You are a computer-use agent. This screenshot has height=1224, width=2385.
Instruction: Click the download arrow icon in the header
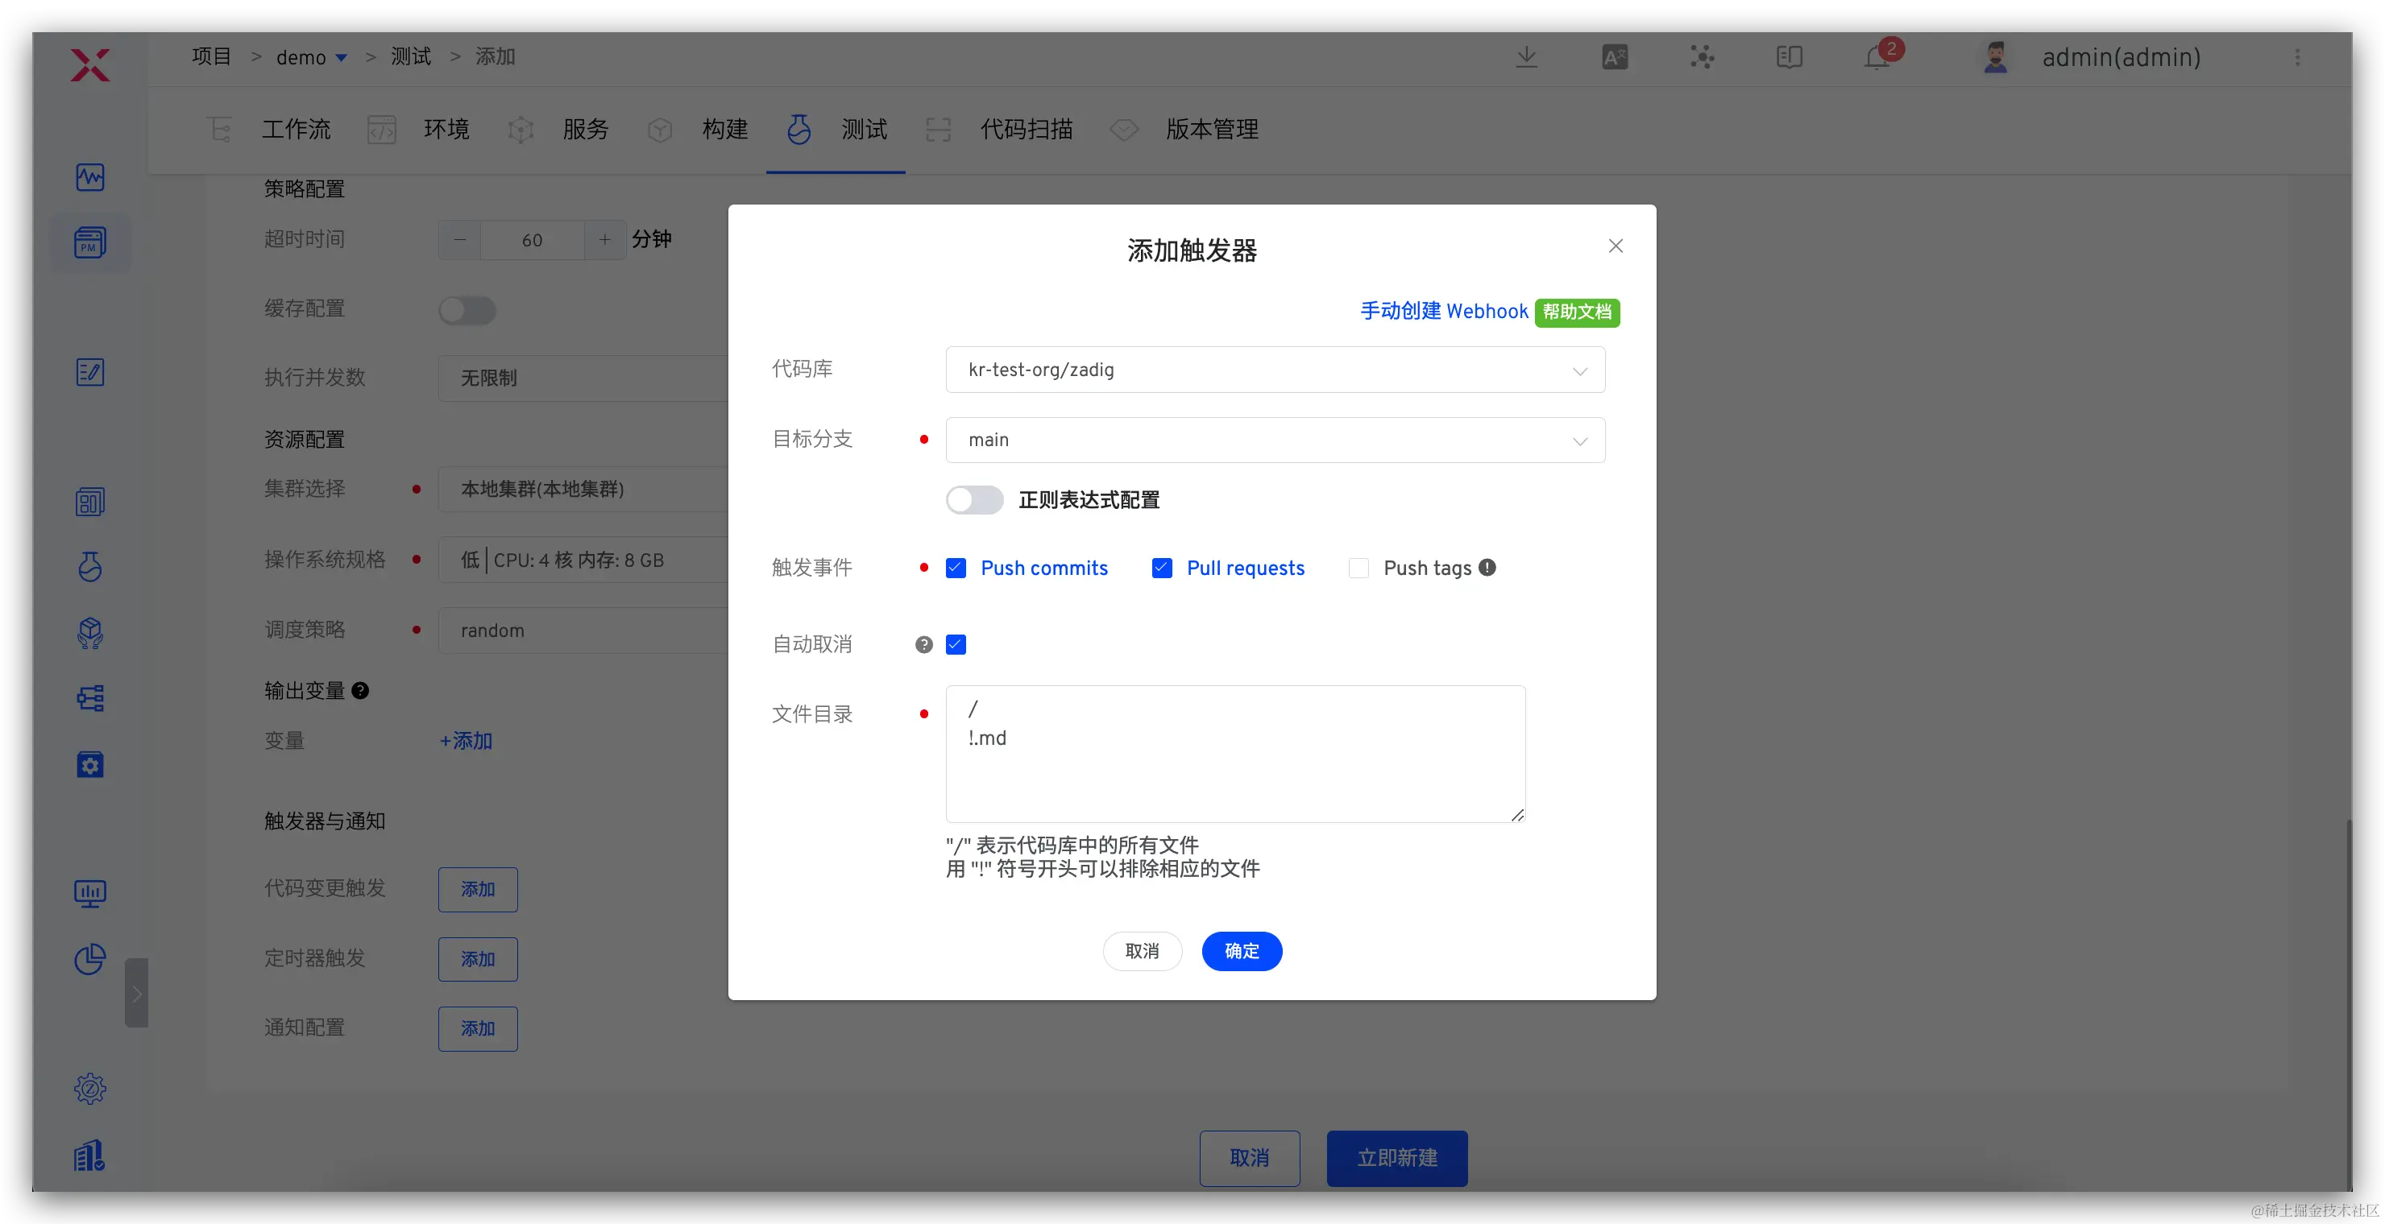pos(1527,57)
